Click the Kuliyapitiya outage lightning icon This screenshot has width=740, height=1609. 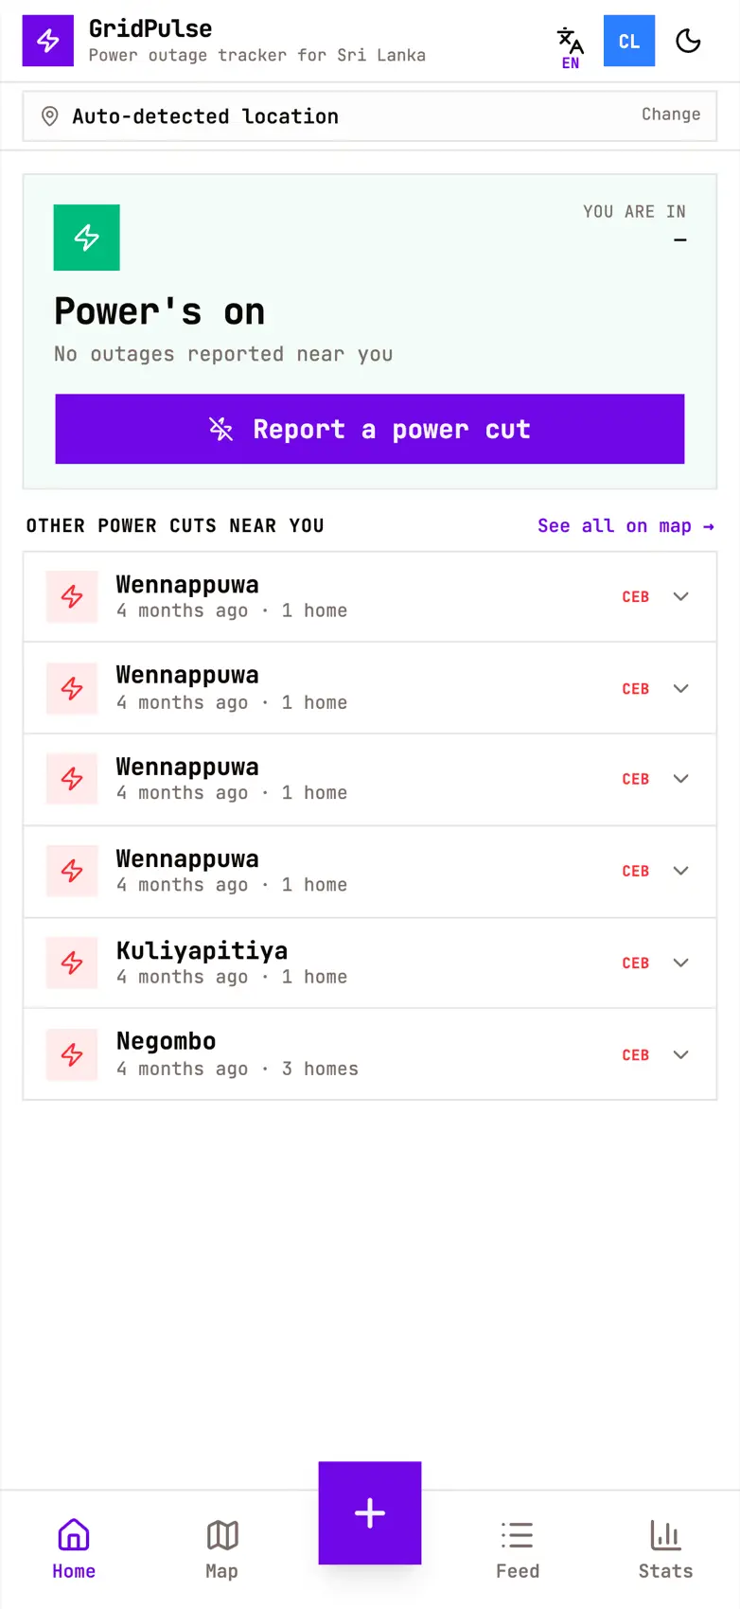point(72,963)
